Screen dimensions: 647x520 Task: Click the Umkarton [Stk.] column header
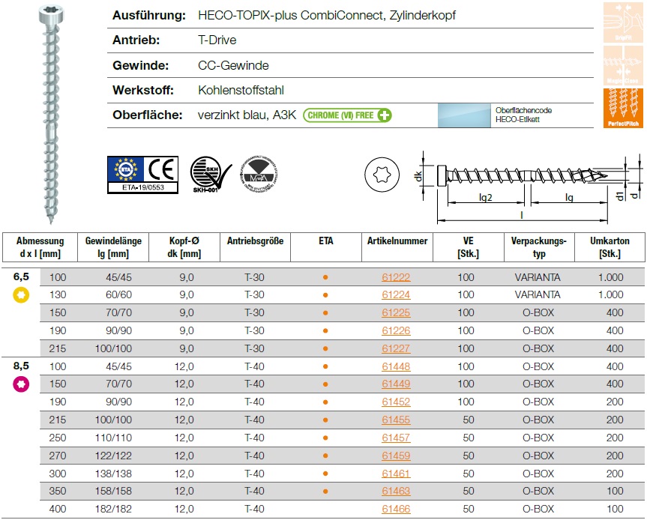[610, 247]
